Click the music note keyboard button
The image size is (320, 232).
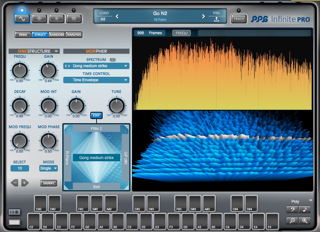click(x=305, y=210)
